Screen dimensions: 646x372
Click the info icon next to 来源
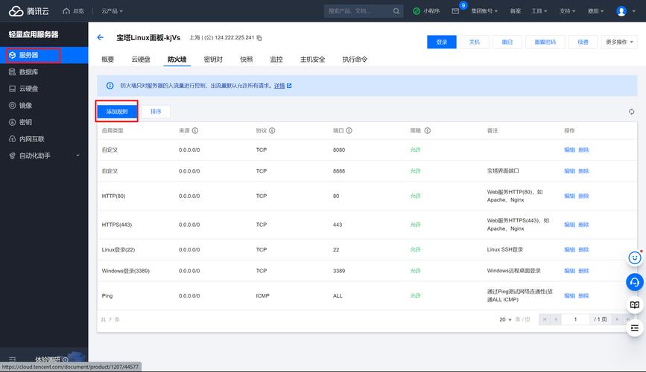(x=195, y=130)
